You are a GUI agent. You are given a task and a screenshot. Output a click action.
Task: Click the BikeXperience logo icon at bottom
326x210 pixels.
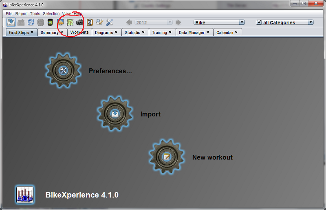click(x=25, y=195)
